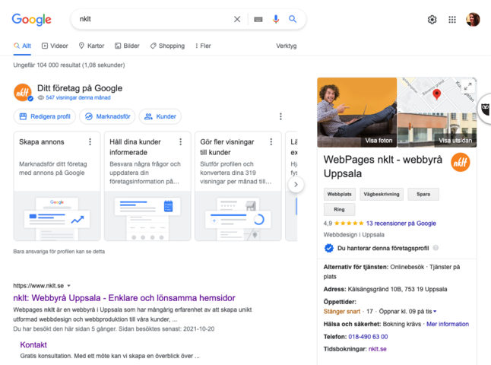Viewport: 491px width, 365px height.
Task: Click the help icon beside företagsprofil text
Action: click(436, 248)
